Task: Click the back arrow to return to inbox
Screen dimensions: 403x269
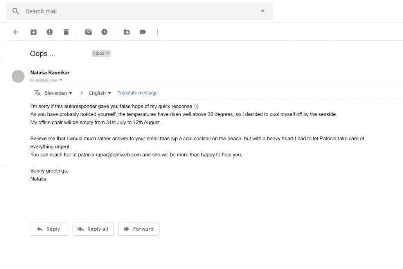Action: tap(16, 32)
